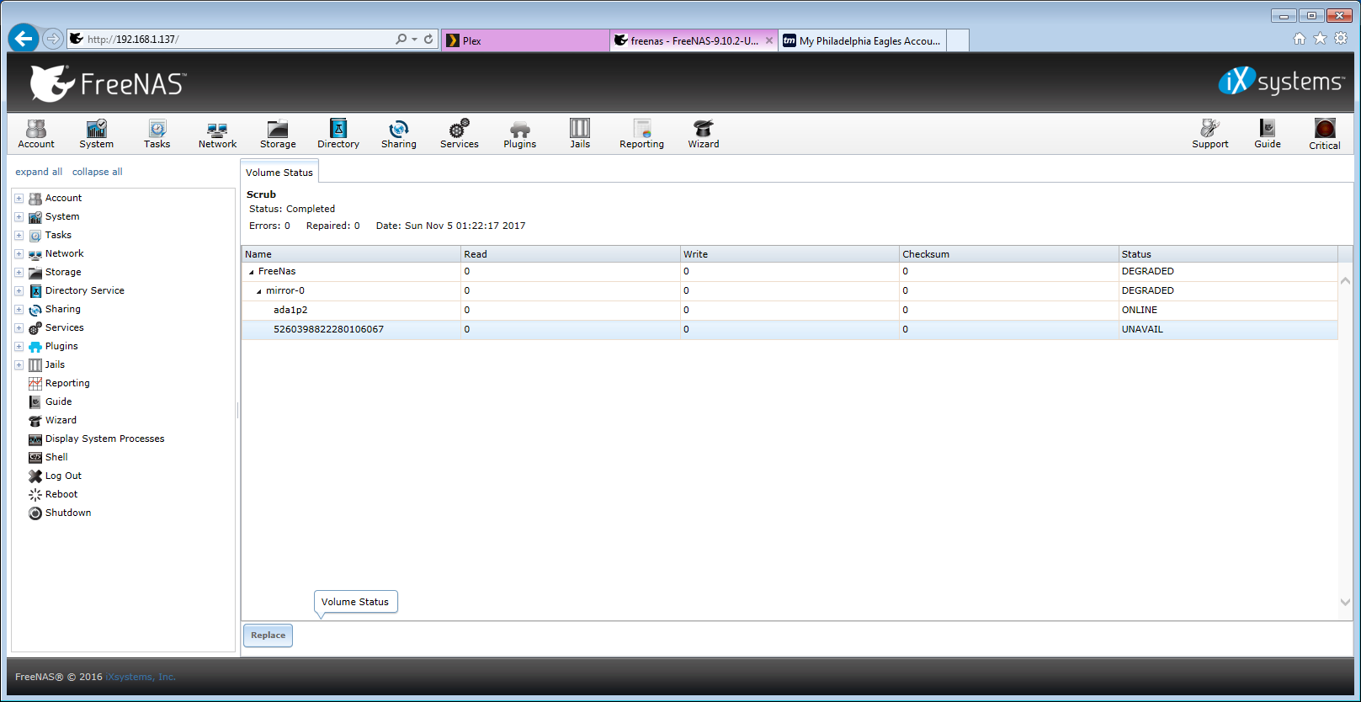Open Plugins from the top toolbar
The image size is (1361, 702).
(520, 134)
